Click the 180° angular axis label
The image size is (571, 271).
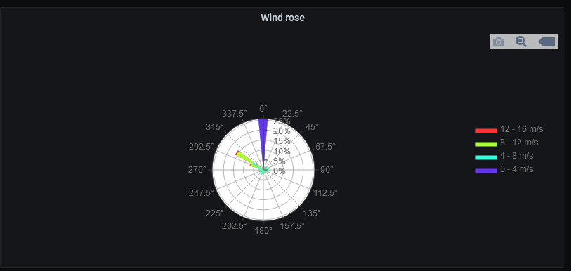263,231
